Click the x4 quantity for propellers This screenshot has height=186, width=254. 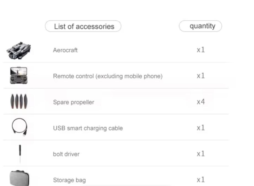[201, 102]
